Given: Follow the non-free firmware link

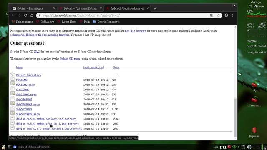Looking at the screenshot, I should 136,31.
